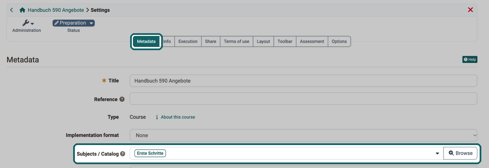Switch to the Layout tab

(263, 41)
